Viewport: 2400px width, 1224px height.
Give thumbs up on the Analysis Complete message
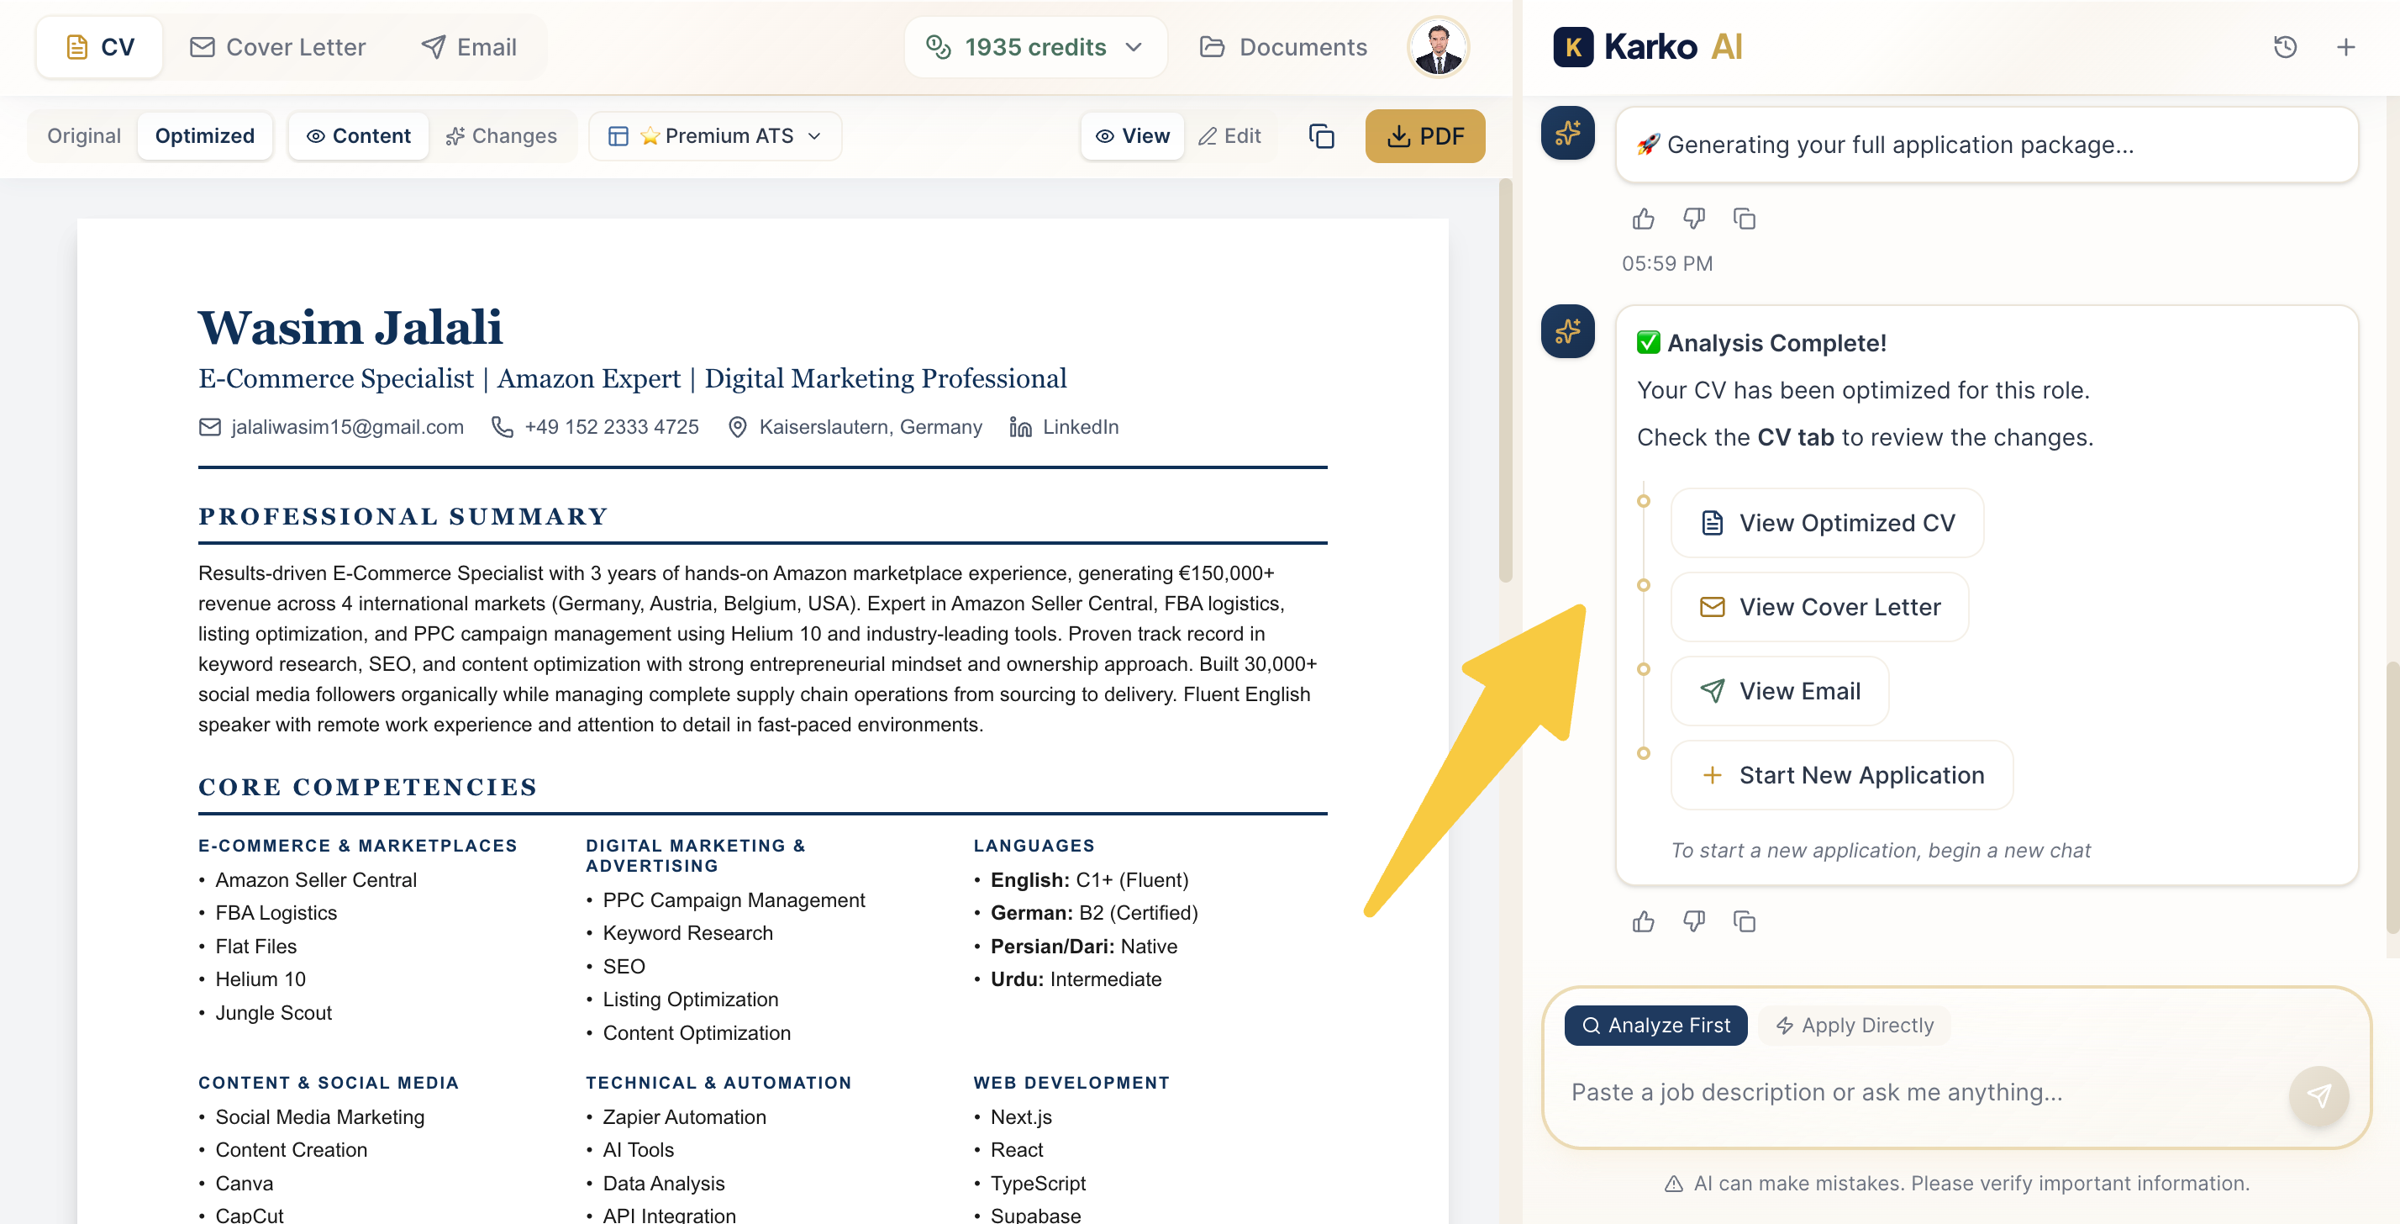tap(1643, 921)
